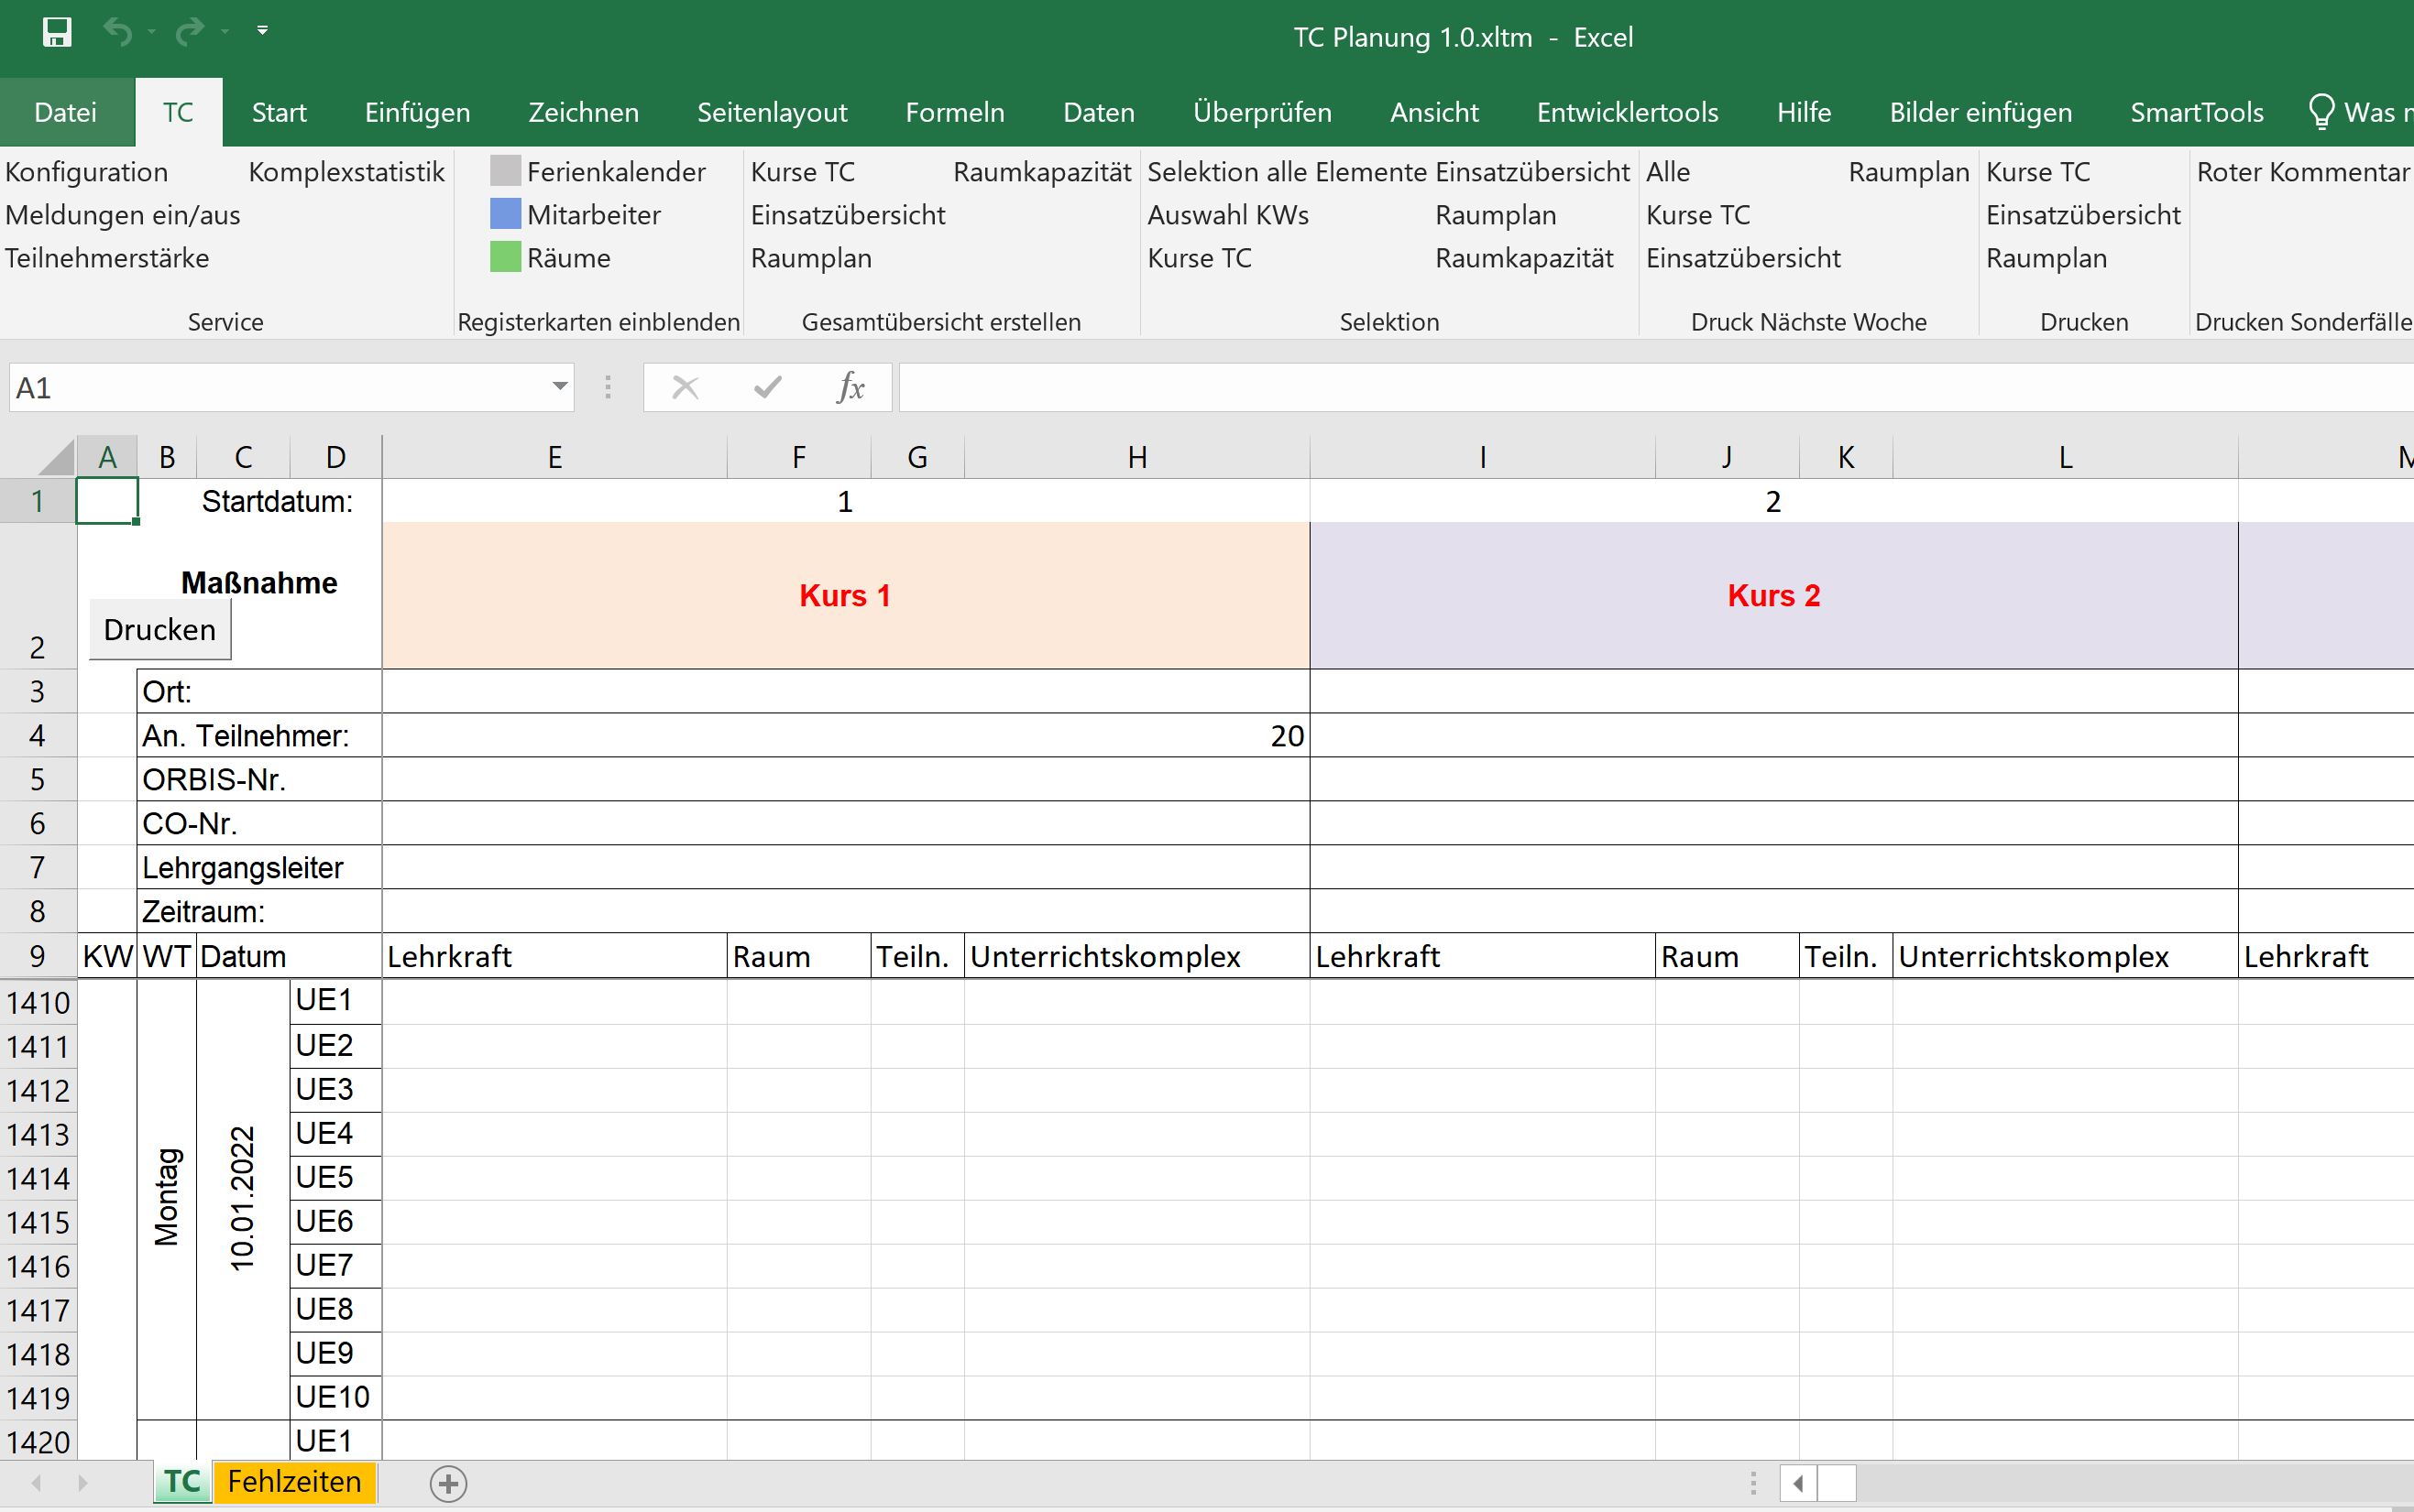
Task: Click Selektion alle Elemente button
Action: [1286, 172]
